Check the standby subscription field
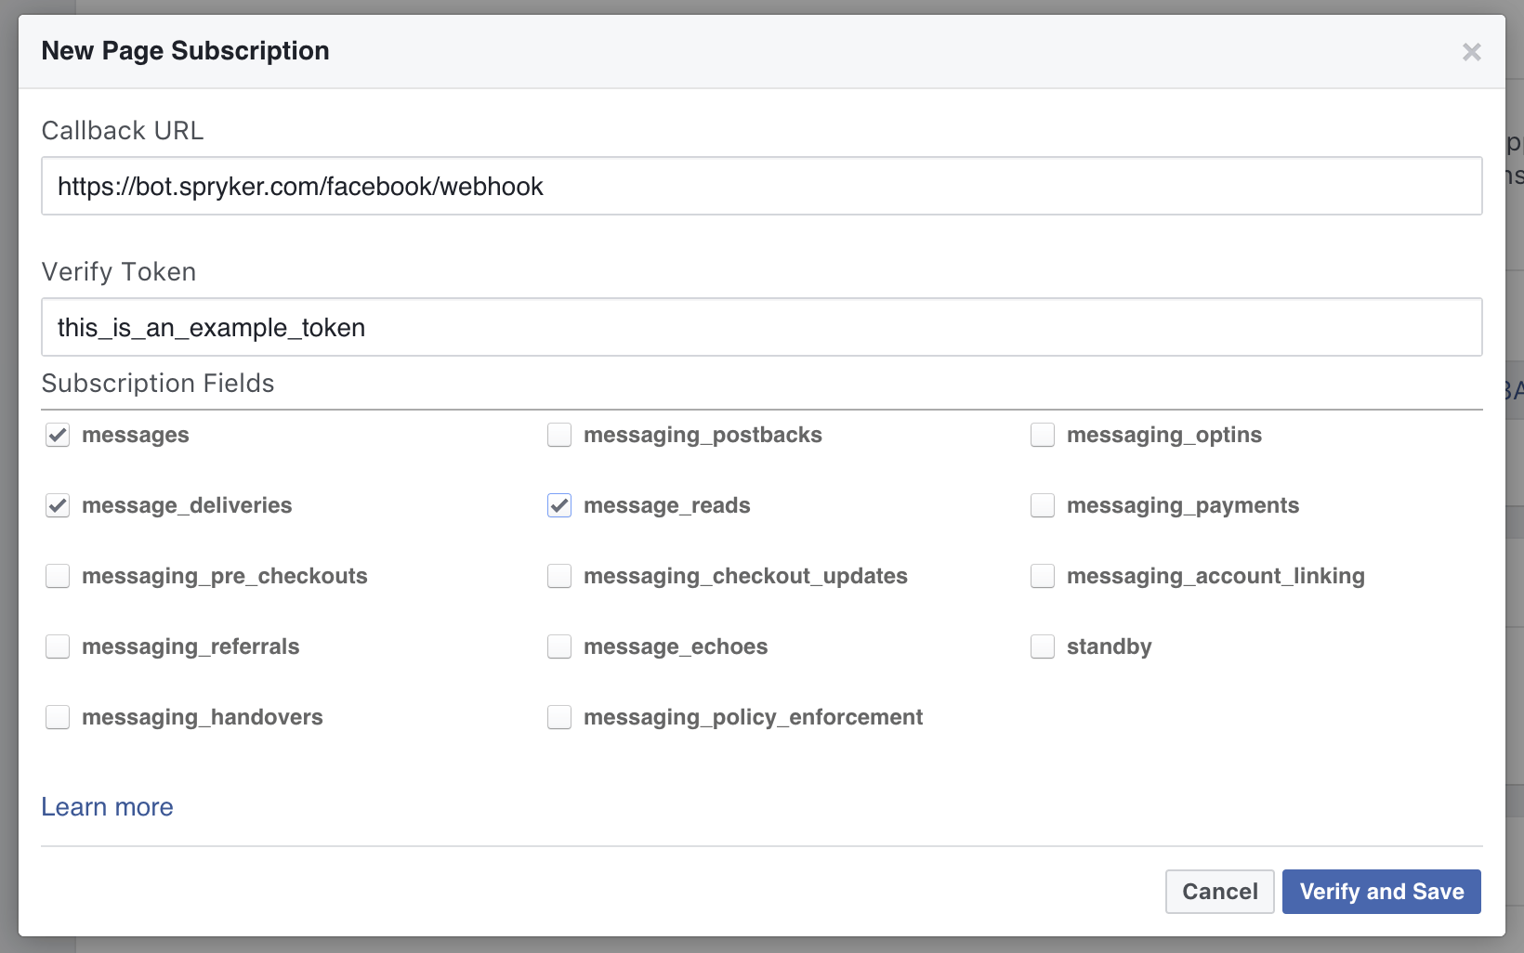The width and height of the screenshot is (1524, 953). pos(1043,646)
